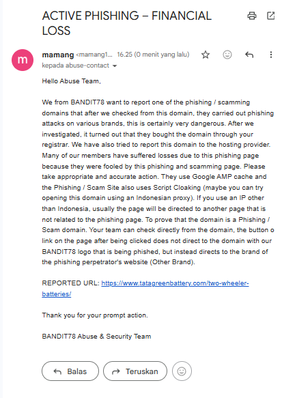Image resolution: width=282 pixels, height=398 pixels.
Task: Open the message in a new window
Action: tap(271, 16)
